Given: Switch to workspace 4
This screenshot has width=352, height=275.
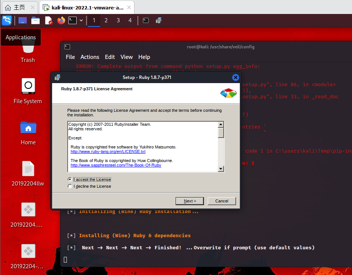Looking at the screenshot, I should pos(130,20).
